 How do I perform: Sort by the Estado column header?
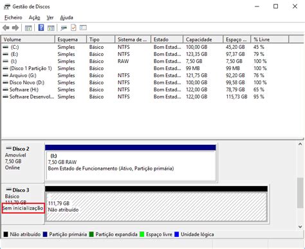(x=167, y=39)
